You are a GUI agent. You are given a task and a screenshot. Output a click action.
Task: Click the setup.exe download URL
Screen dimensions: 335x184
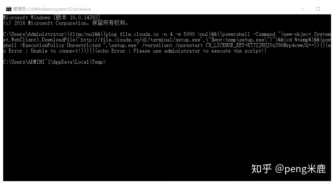click(140, 40)
